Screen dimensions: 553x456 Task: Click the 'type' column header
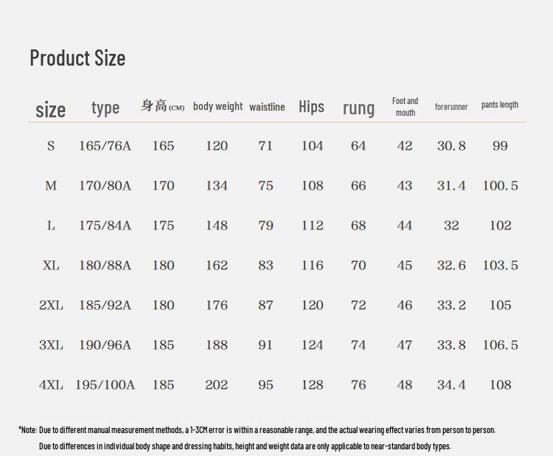click(105, 108)
